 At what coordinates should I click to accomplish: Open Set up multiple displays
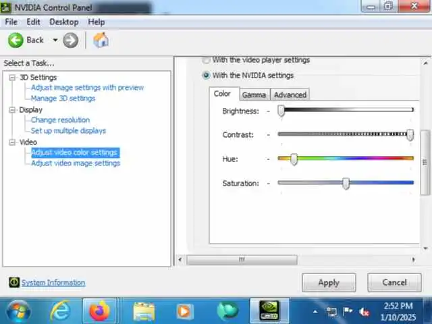[x=68, y=130]
